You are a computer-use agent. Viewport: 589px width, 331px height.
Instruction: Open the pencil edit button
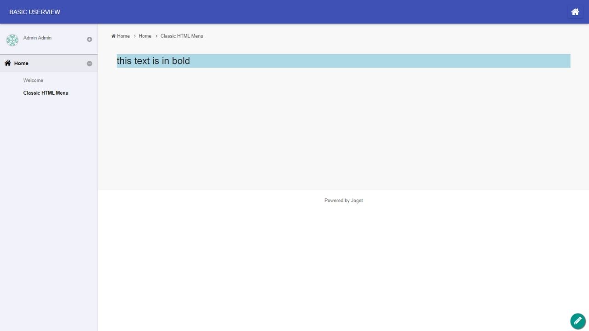point(577,321)
